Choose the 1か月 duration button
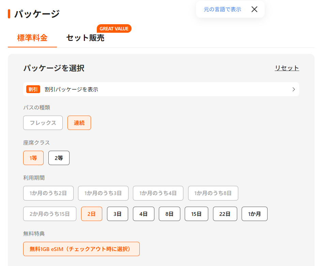 pos(255,214)
